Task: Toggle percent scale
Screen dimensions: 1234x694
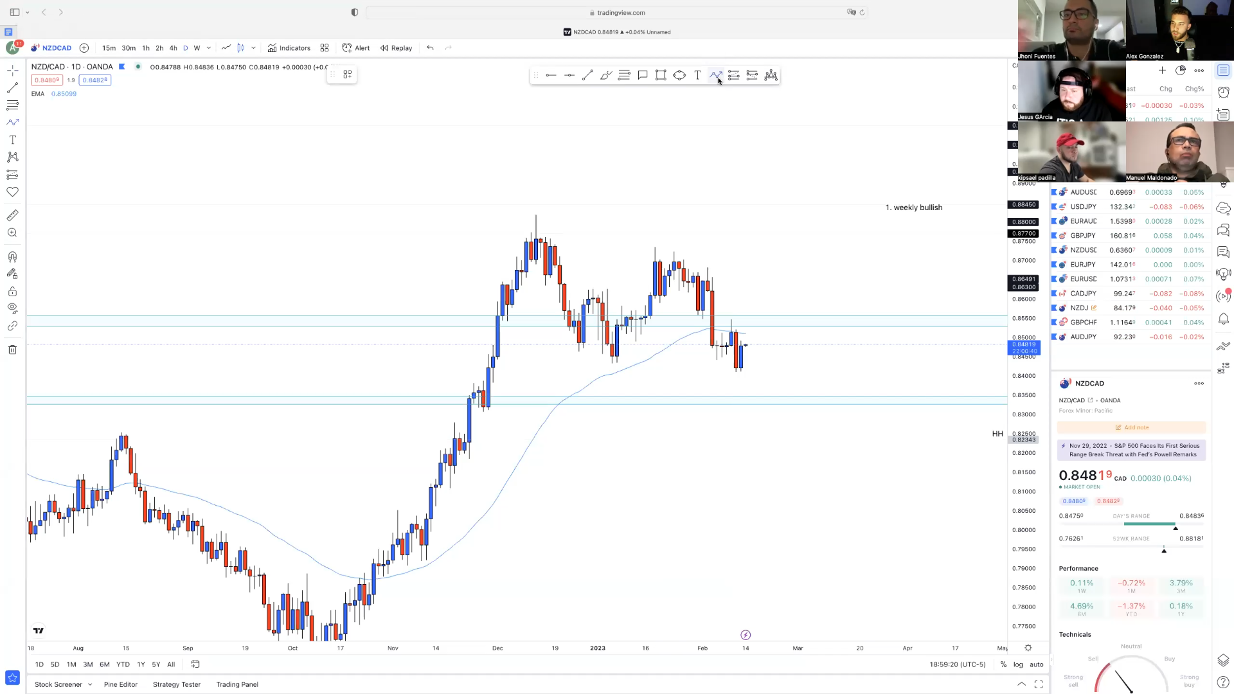Action: (1003, 664)
